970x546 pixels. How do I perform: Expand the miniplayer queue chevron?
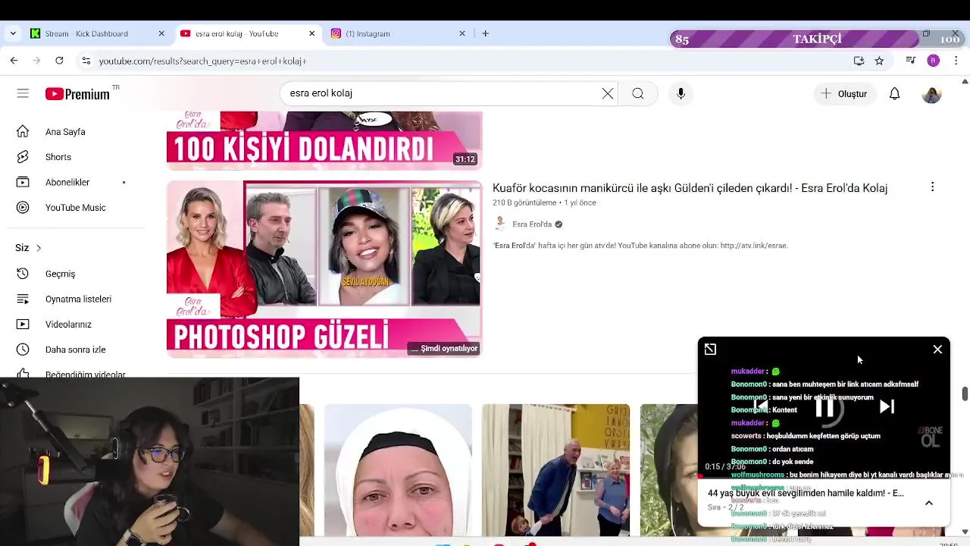(x=928, y=503)
